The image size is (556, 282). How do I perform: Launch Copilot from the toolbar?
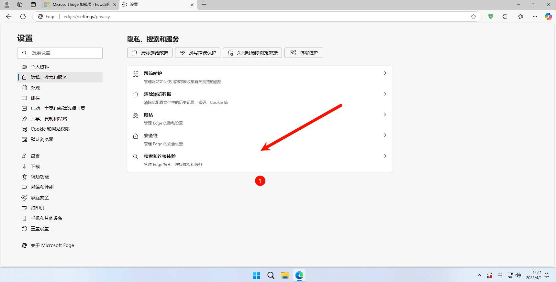[548, 16]
